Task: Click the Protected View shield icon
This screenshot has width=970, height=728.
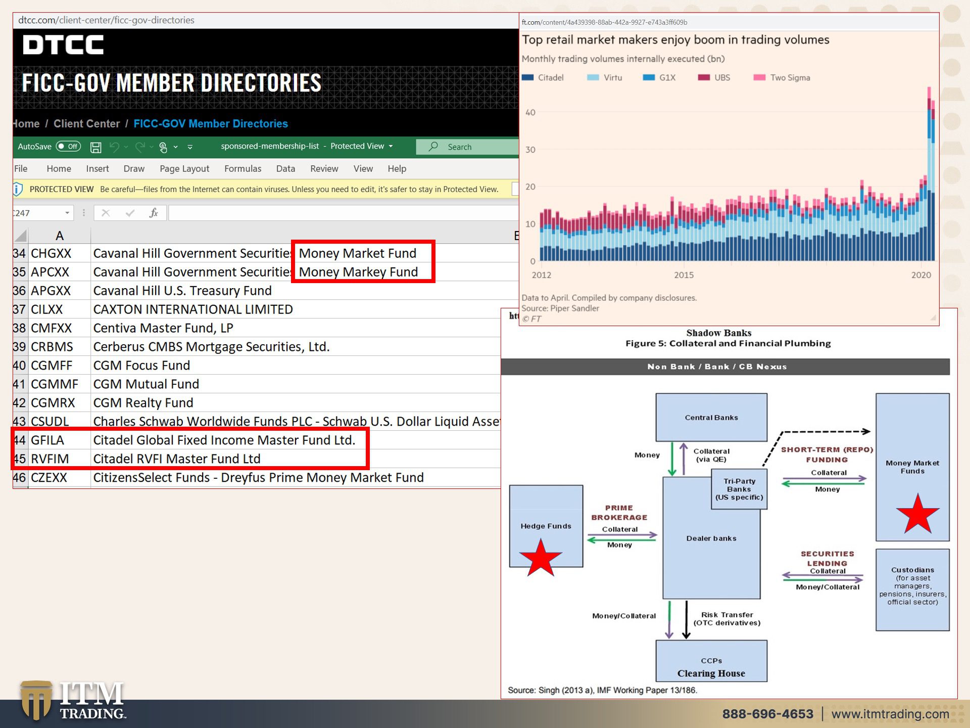Action: pyautogui.click(x=18, y=190)
